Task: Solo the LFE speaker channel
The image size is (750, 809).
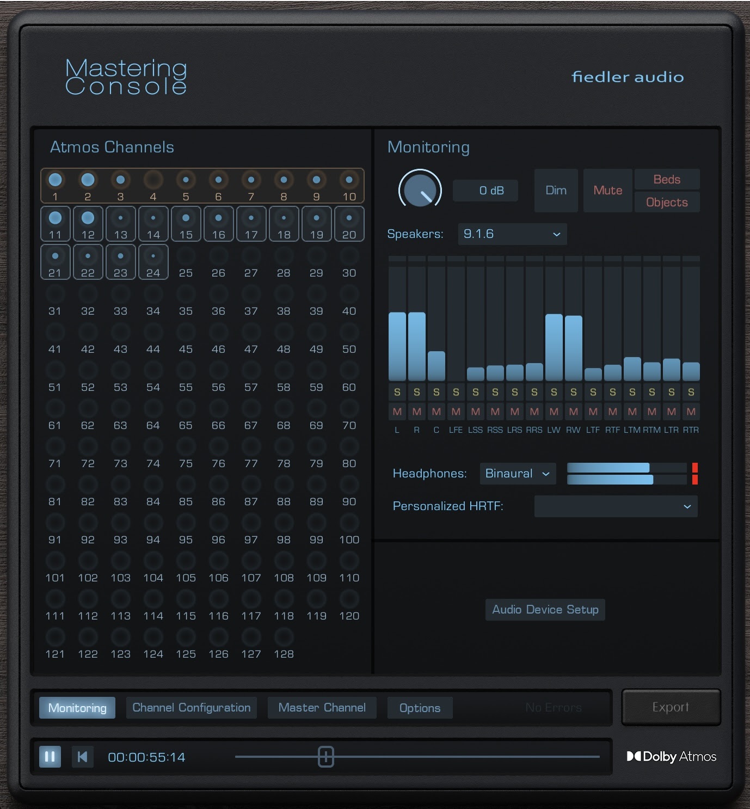Action: point(456,391)
